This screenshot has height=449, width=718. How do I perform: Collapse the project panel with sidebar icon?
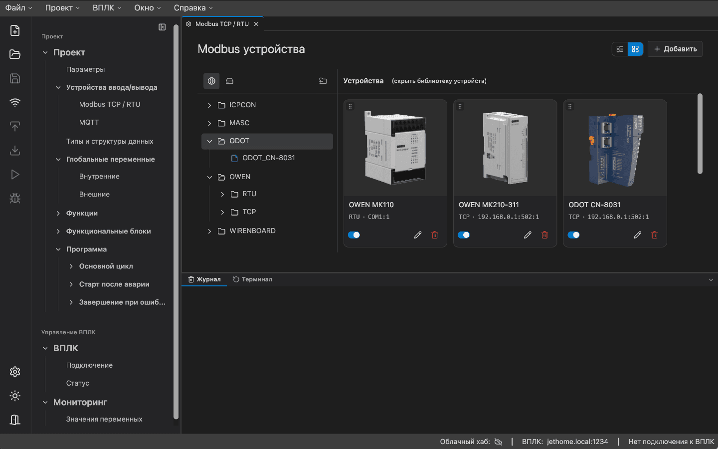pyautogui.click(x=162, y=27)
